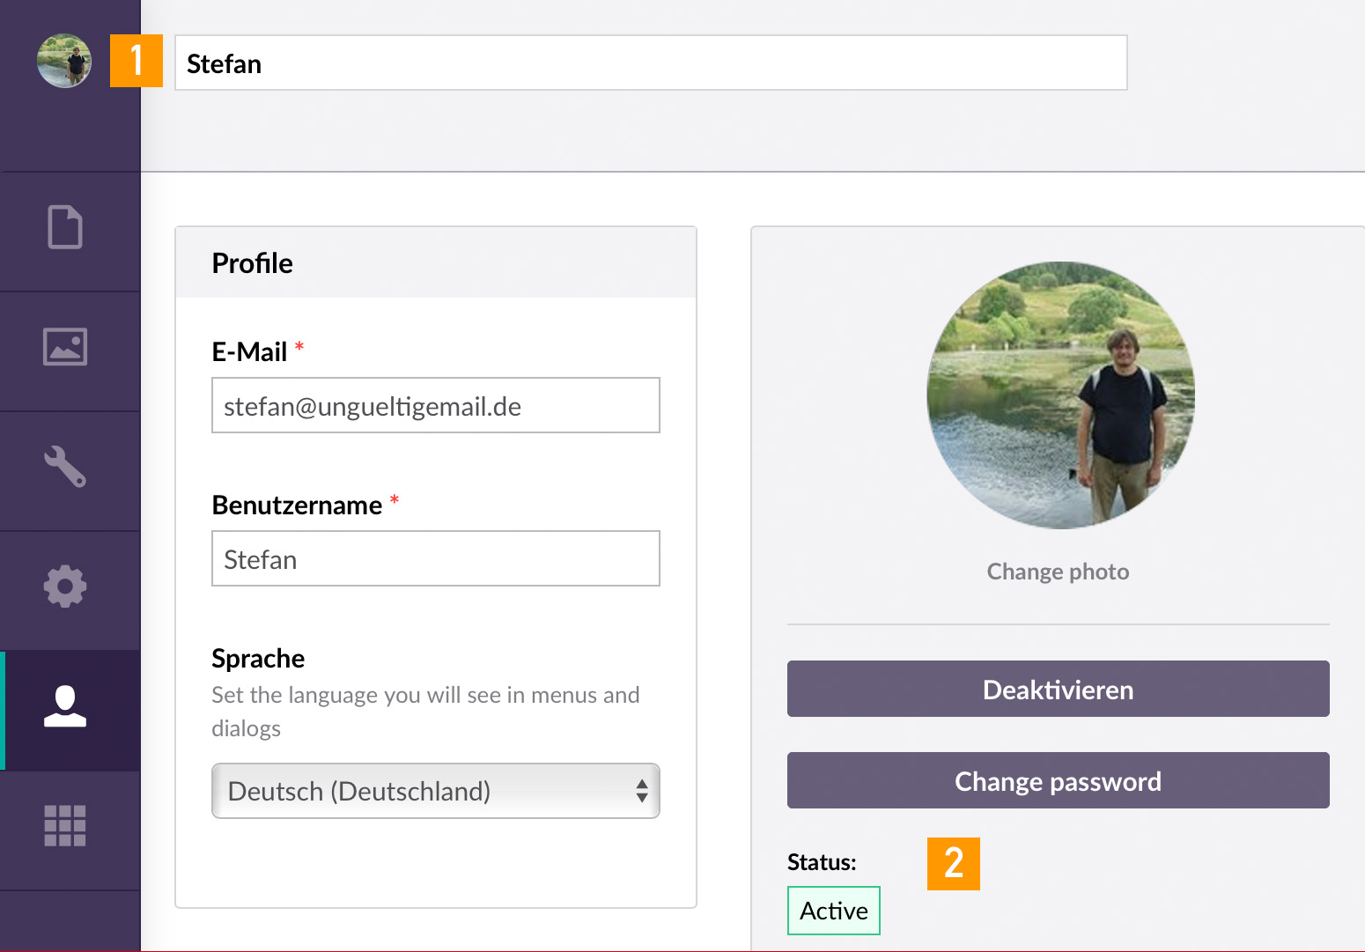The height and width of the screenshot is (952, 1365).
Task: Click the Profile panel heading
Action: (x=252, y=263)
